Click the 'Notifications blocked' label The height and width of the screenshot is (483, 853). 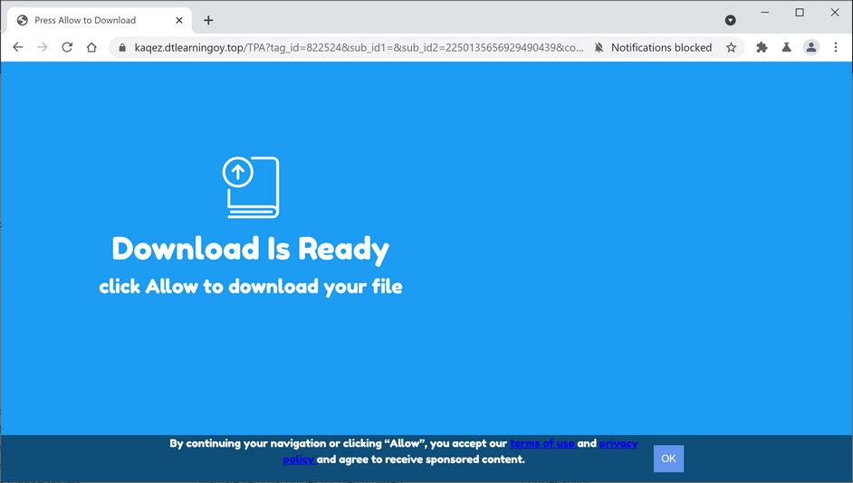(x=661, y=48)
